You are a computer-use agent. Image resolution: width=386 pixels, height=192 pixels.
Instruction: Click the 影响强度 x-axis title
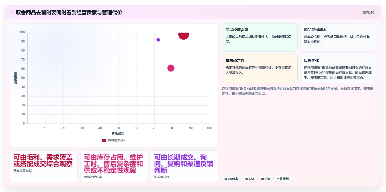(118, 133)
